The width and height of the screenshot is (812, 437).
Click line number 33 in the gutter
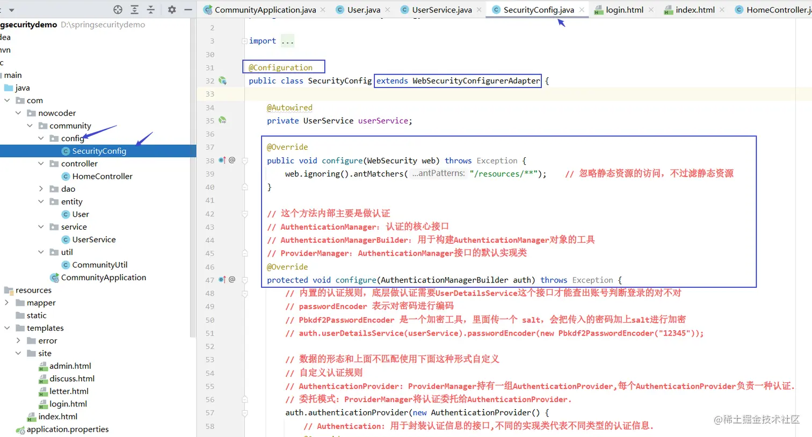pyautogui.click(x=209, y=94)
